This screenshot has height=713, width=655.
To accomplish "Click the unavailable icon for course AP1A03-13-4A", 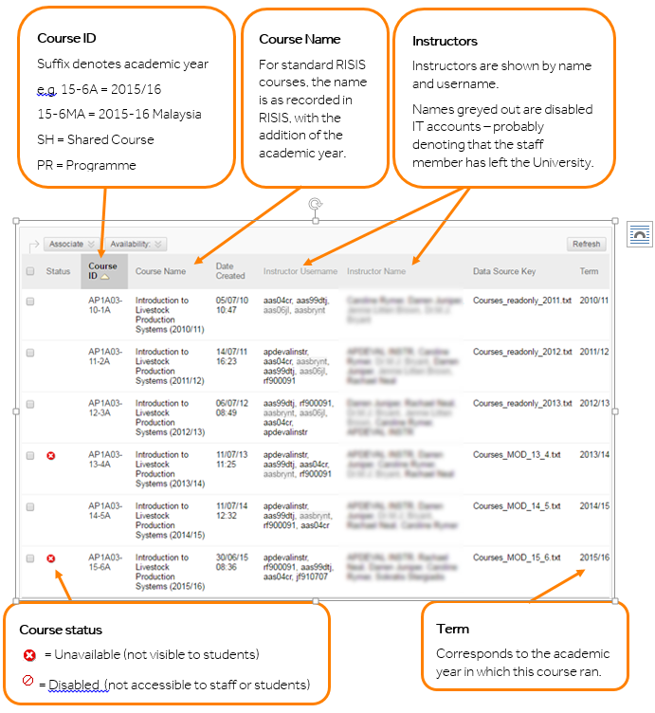I will 51,456.
